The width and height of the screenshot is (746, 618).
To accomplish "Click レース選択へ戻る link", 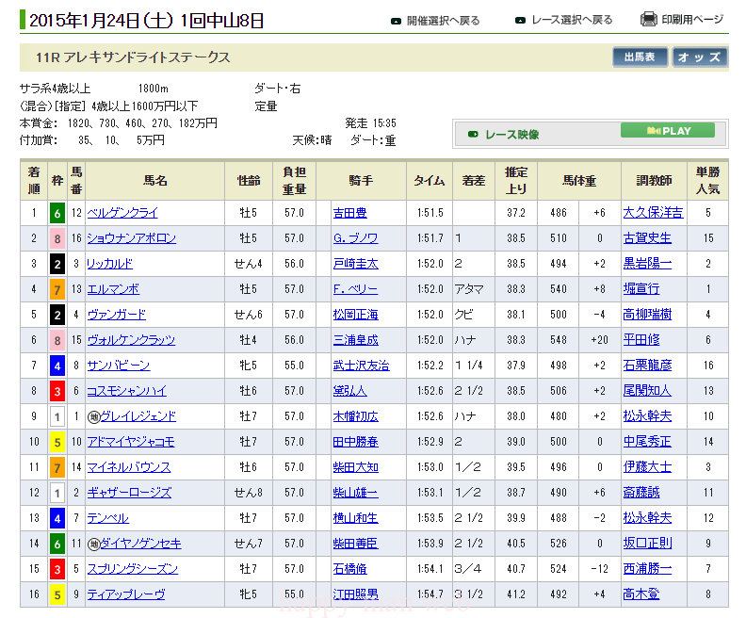I will 572,20.
